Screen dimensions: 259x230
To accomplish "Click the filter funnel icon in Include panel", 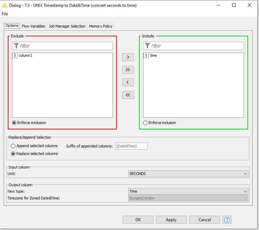I will pyautogui.click(x=147, y=46).
